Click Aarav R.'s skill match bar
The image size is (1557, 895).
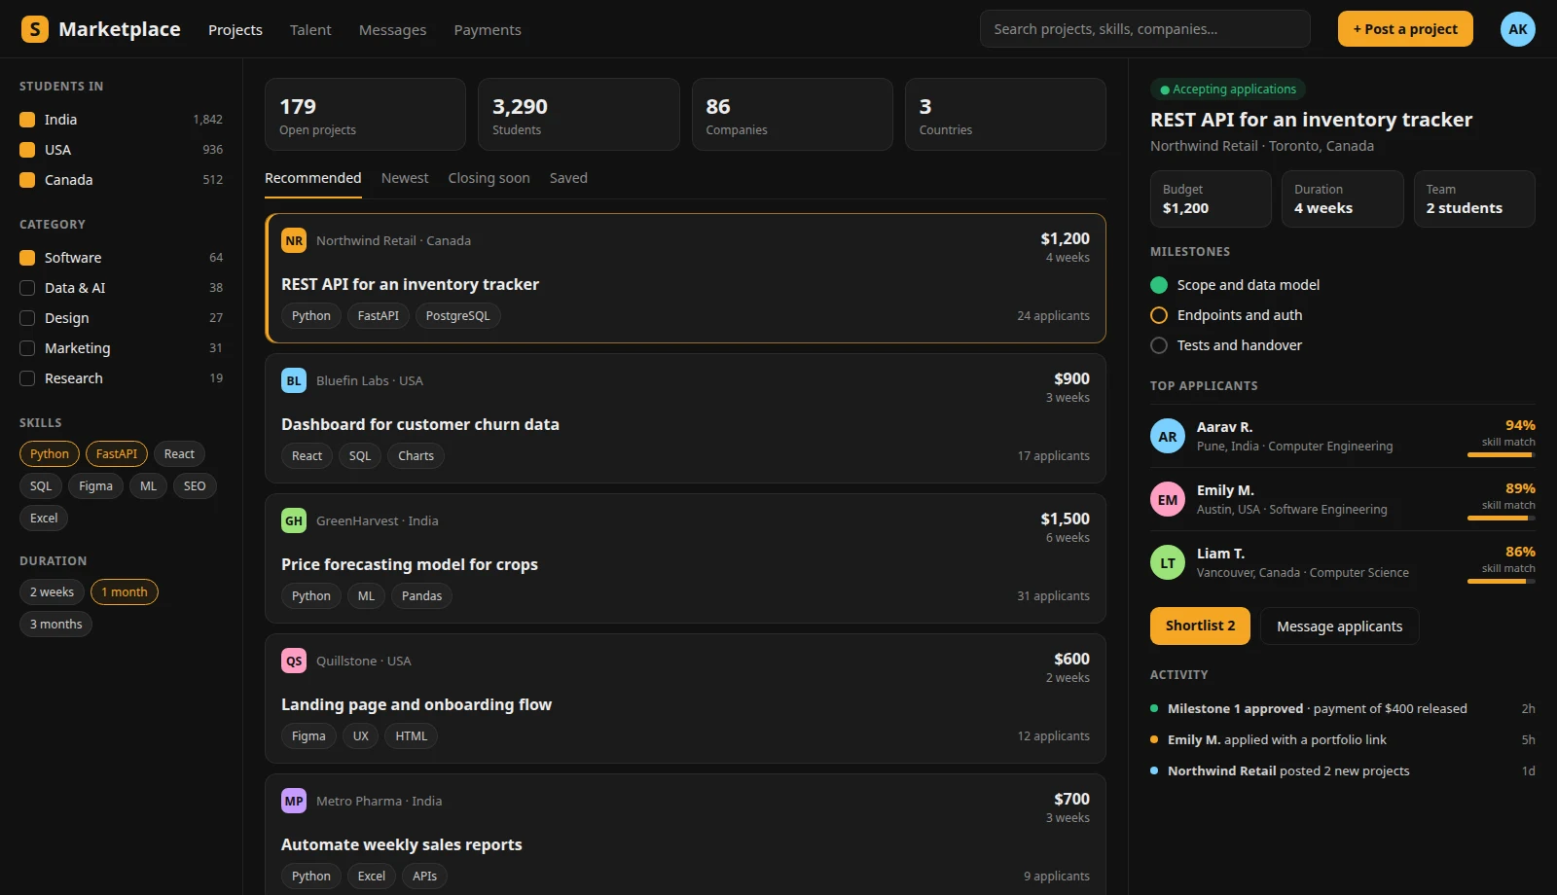[1502, 454]
